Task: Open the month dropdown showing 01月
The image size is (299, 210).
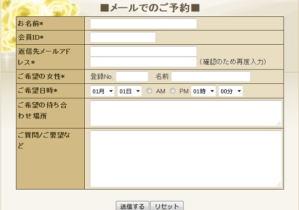Action: pyautogui.click(x=103, y=91)
